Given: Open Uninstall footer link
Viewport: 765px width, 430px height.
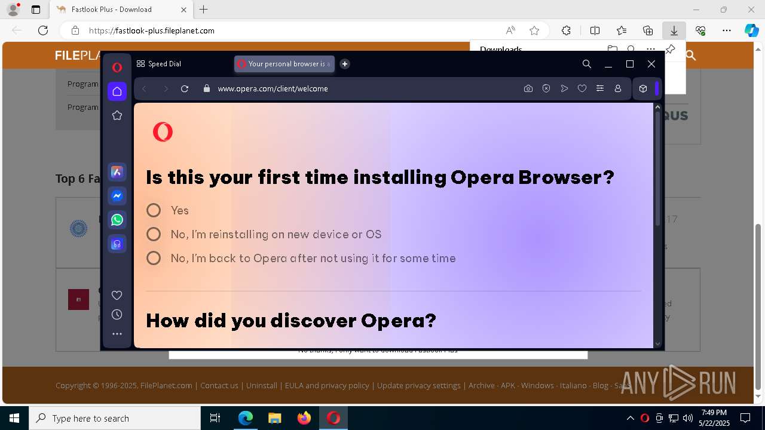Looking at the screenshot, I should tap(262, 385).
